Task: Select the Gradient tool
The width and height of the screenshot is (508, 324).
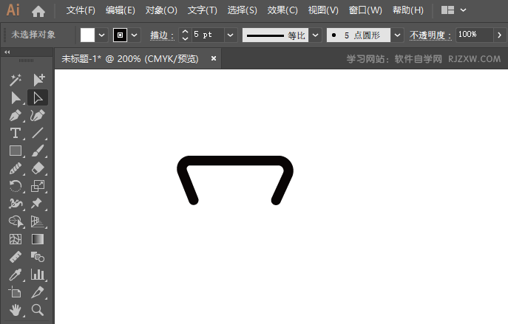Action: point(38,239)
